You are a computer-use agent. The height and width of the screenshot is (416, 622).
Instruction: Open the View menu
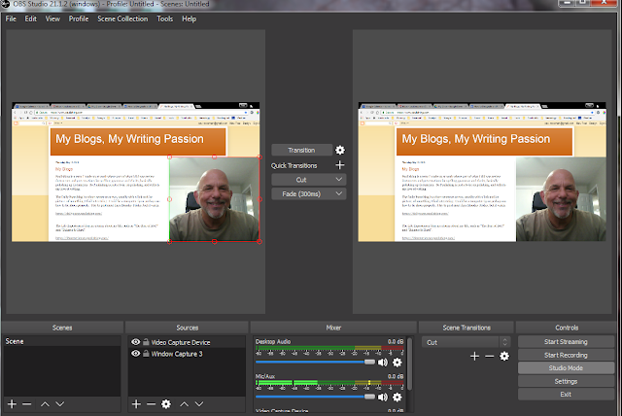52,18
